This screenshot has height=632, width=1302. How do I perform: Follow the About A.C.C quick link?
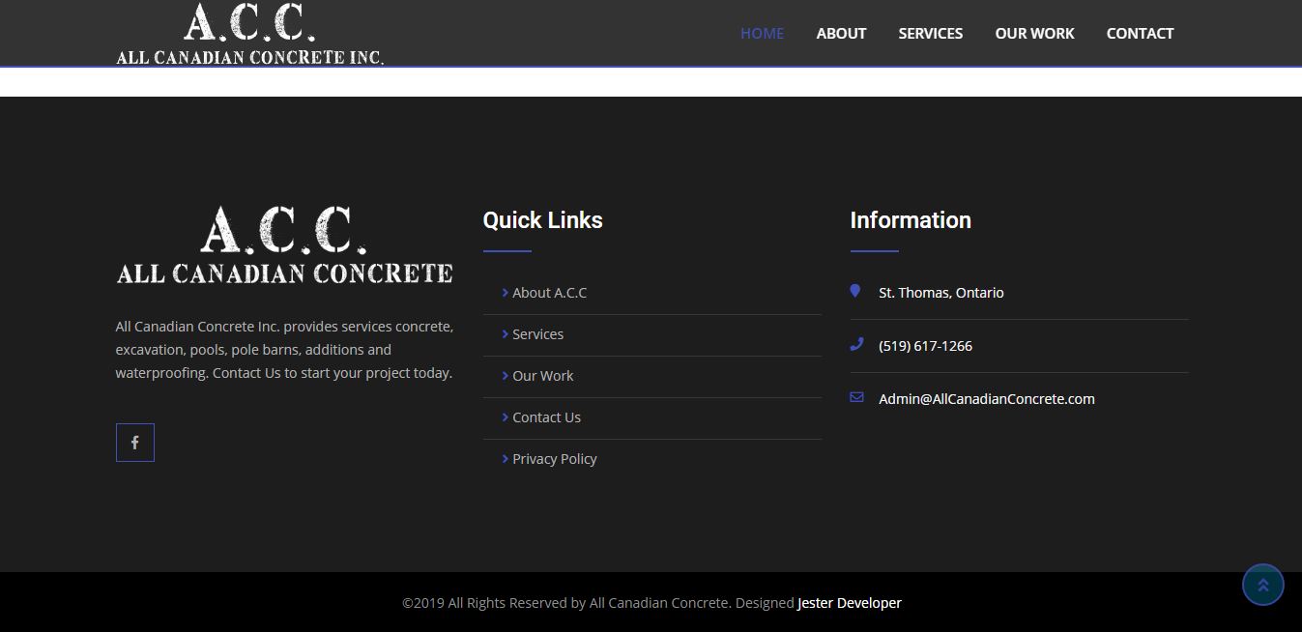549,293
